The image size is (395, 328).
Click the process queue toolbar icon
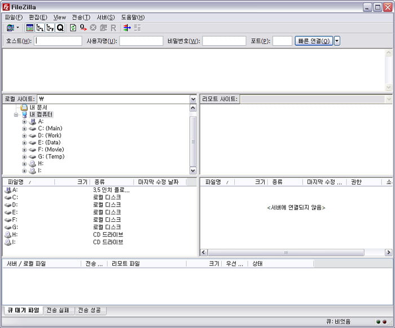pyautogui.click(x=83, y=28)
